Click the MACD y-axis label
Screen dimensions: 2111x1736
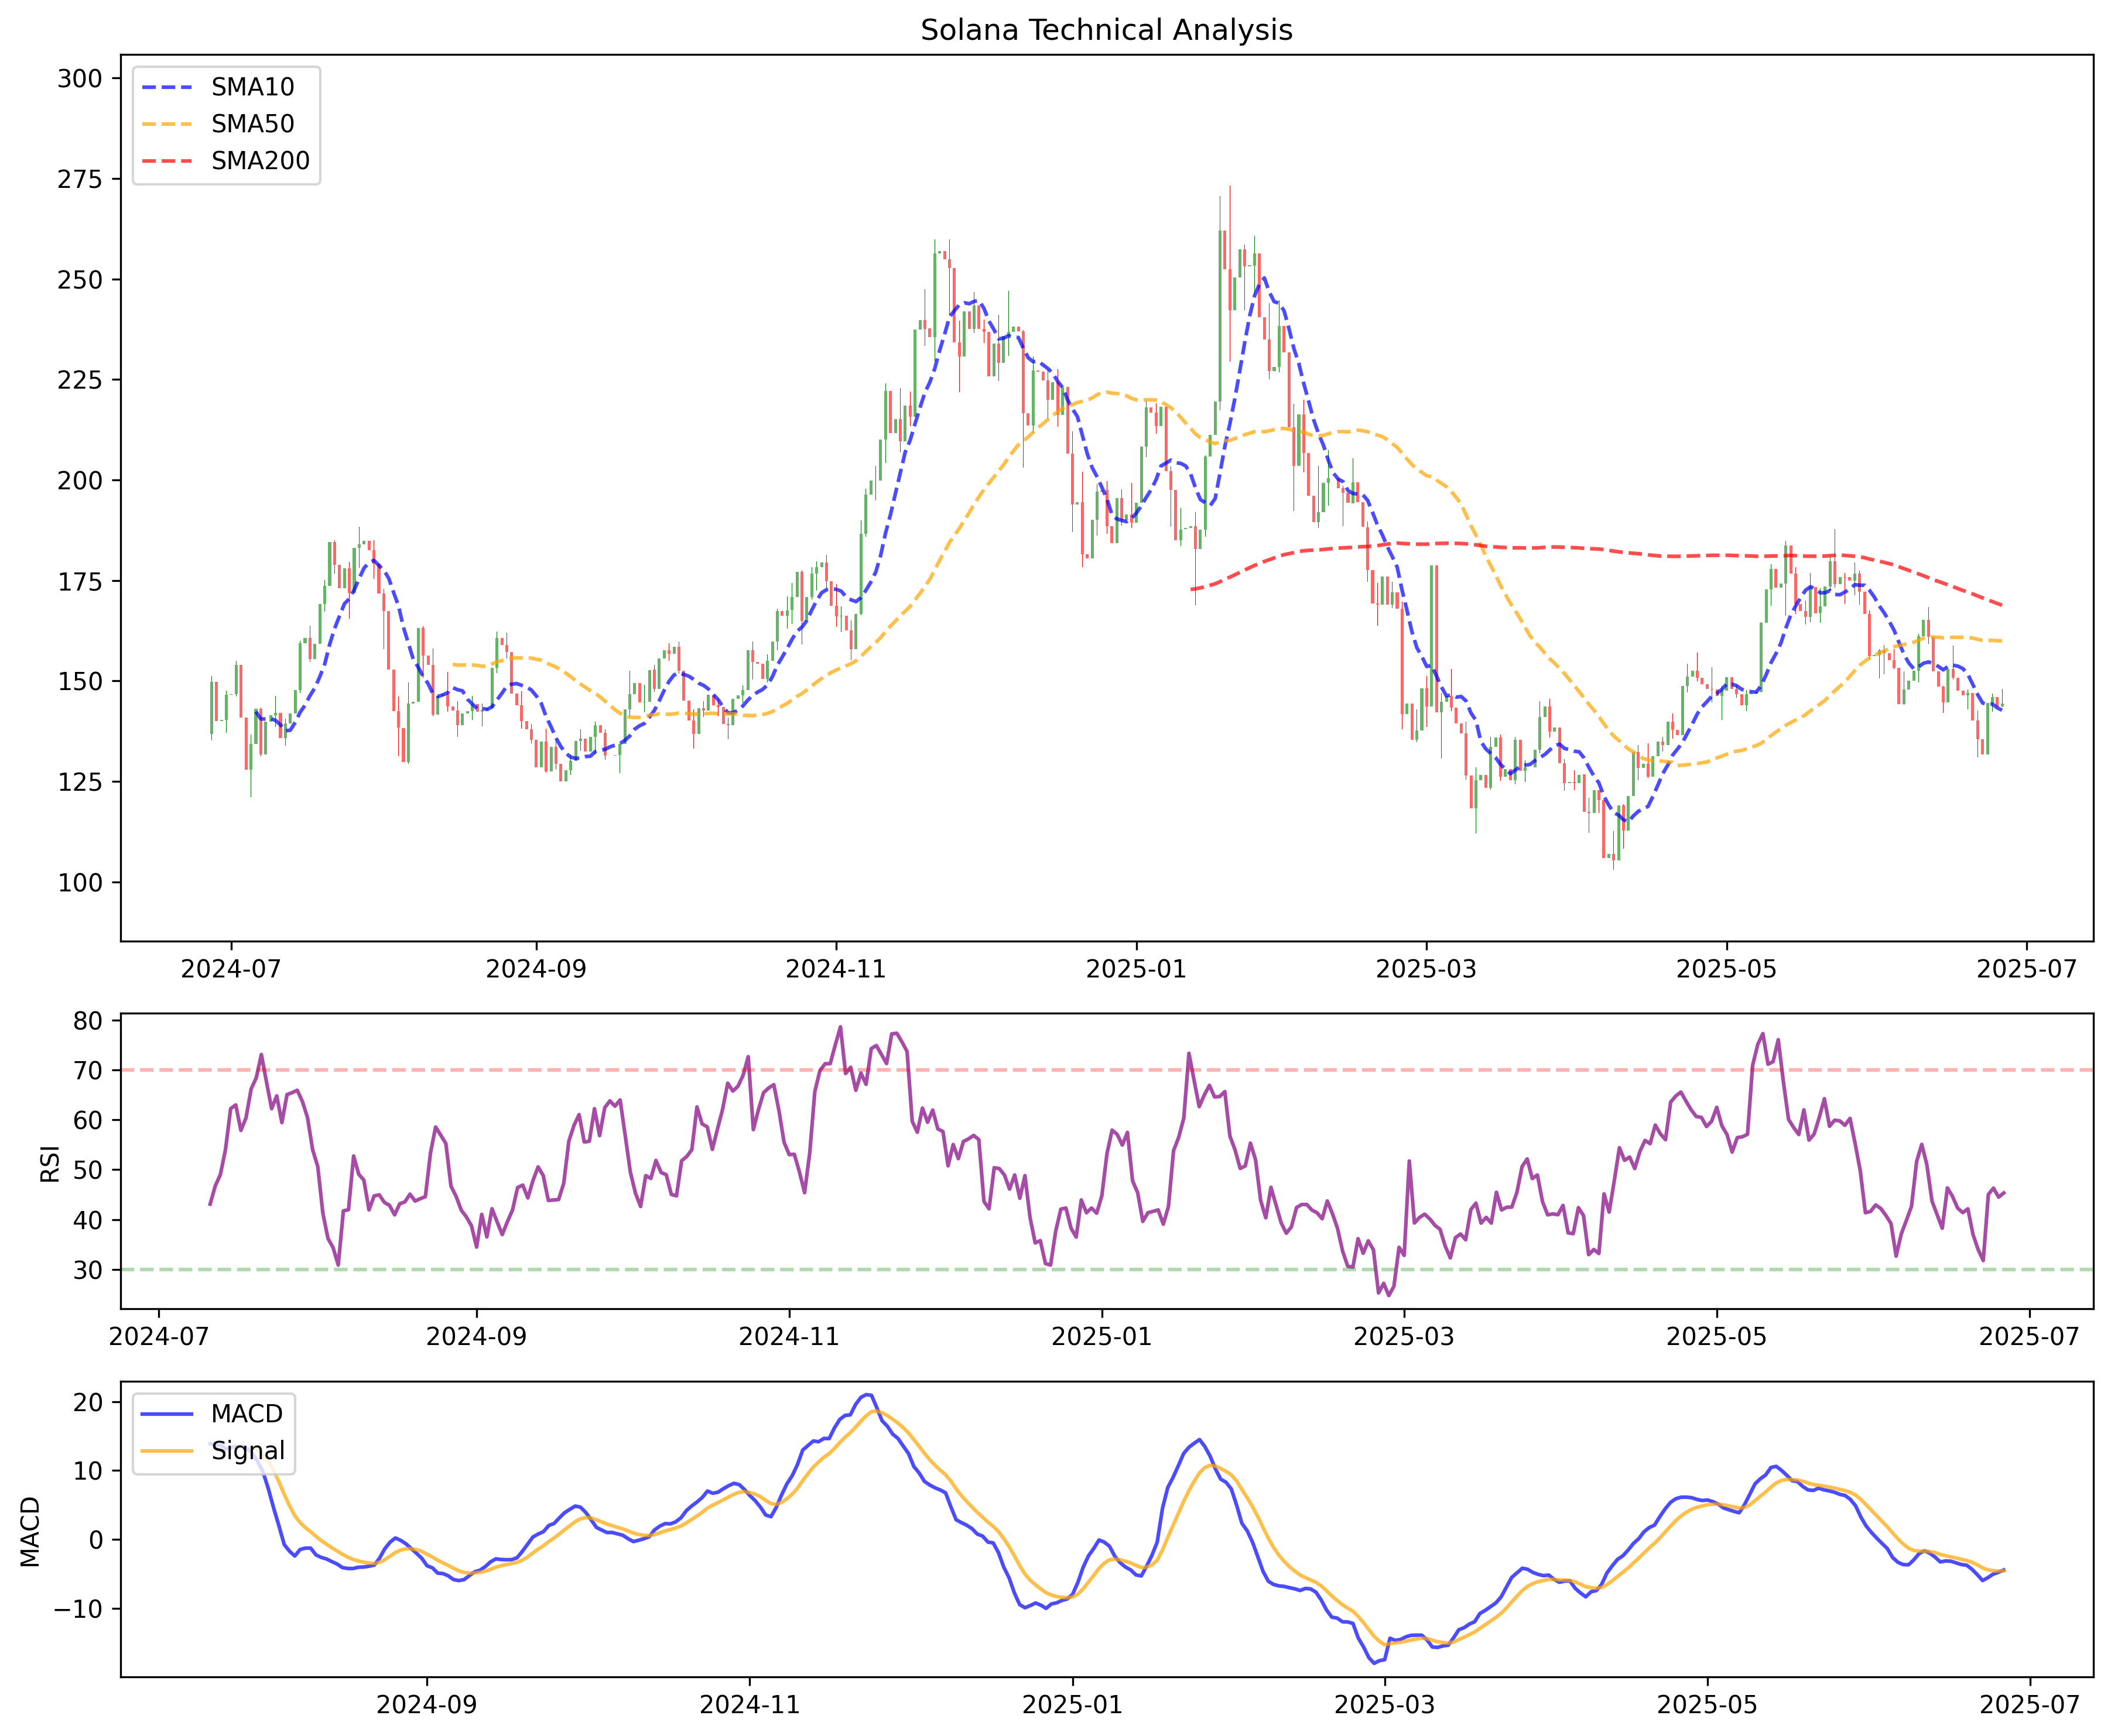[x=31, y=1532]
